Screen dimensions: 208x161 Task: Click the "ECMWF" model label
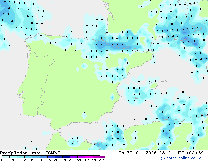53,153
